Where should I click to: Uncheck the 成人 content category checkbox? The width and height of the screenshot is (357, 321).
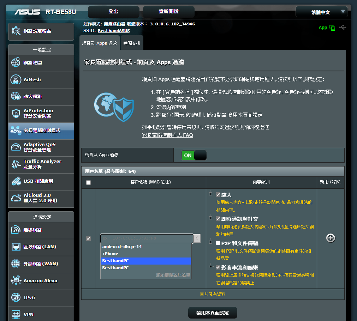(218, 194)
